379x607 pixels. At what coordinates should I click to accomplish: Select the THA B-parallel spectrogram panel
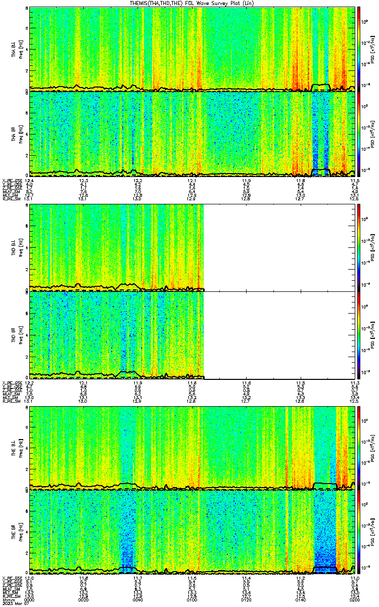[x=193, y=134]
